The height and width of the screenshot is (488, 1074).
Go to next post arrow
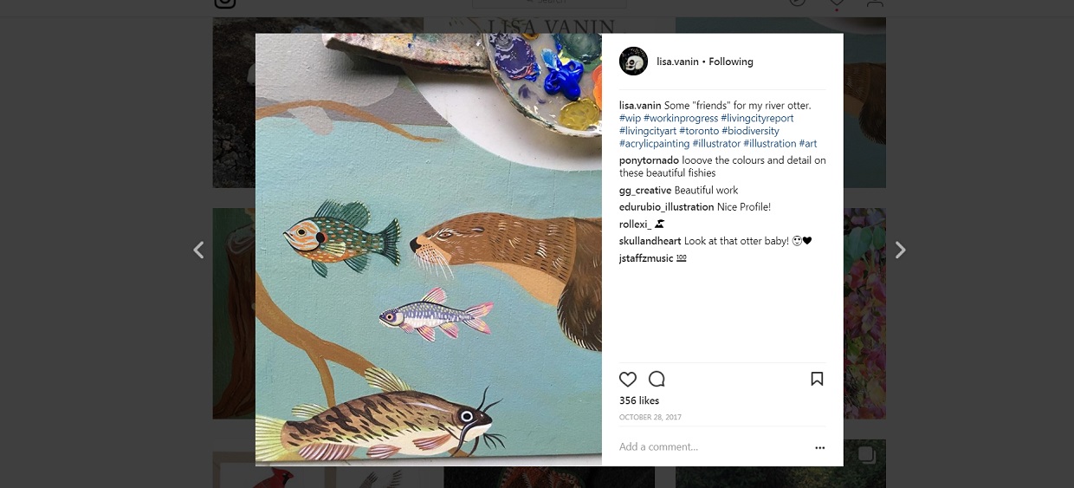click(900, 251)
